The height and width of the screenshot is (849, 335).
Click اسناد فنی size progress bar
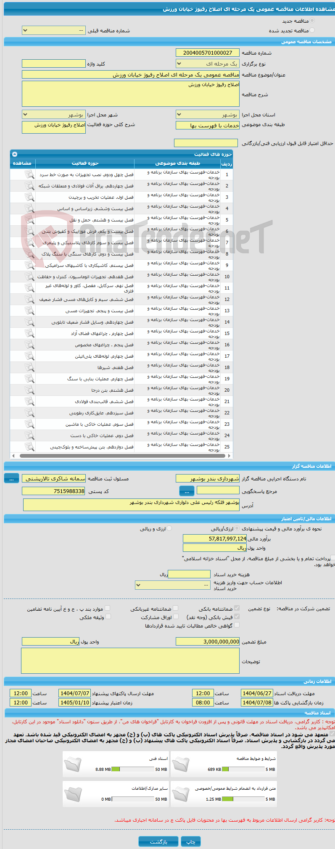[133, 770]
